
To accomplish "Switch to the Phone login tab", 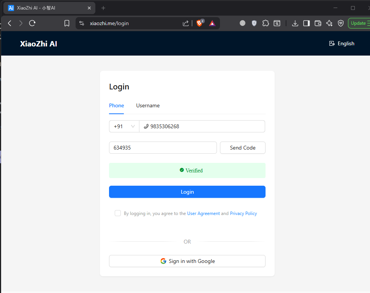I will [116, 106].
